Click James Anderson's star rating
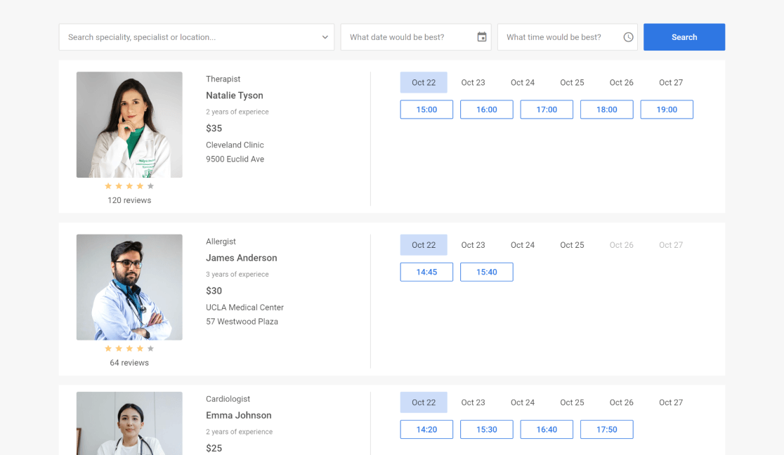This screenshot has width=784, height=455. point(129,348)
